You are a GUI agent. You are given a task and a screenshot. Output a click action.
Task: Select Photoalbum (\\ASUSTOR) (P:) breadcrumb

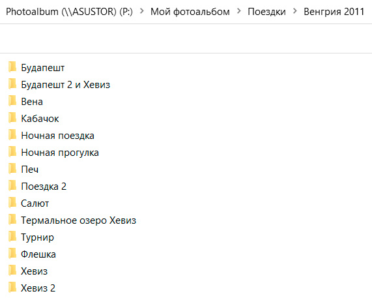tap(69, 11)
